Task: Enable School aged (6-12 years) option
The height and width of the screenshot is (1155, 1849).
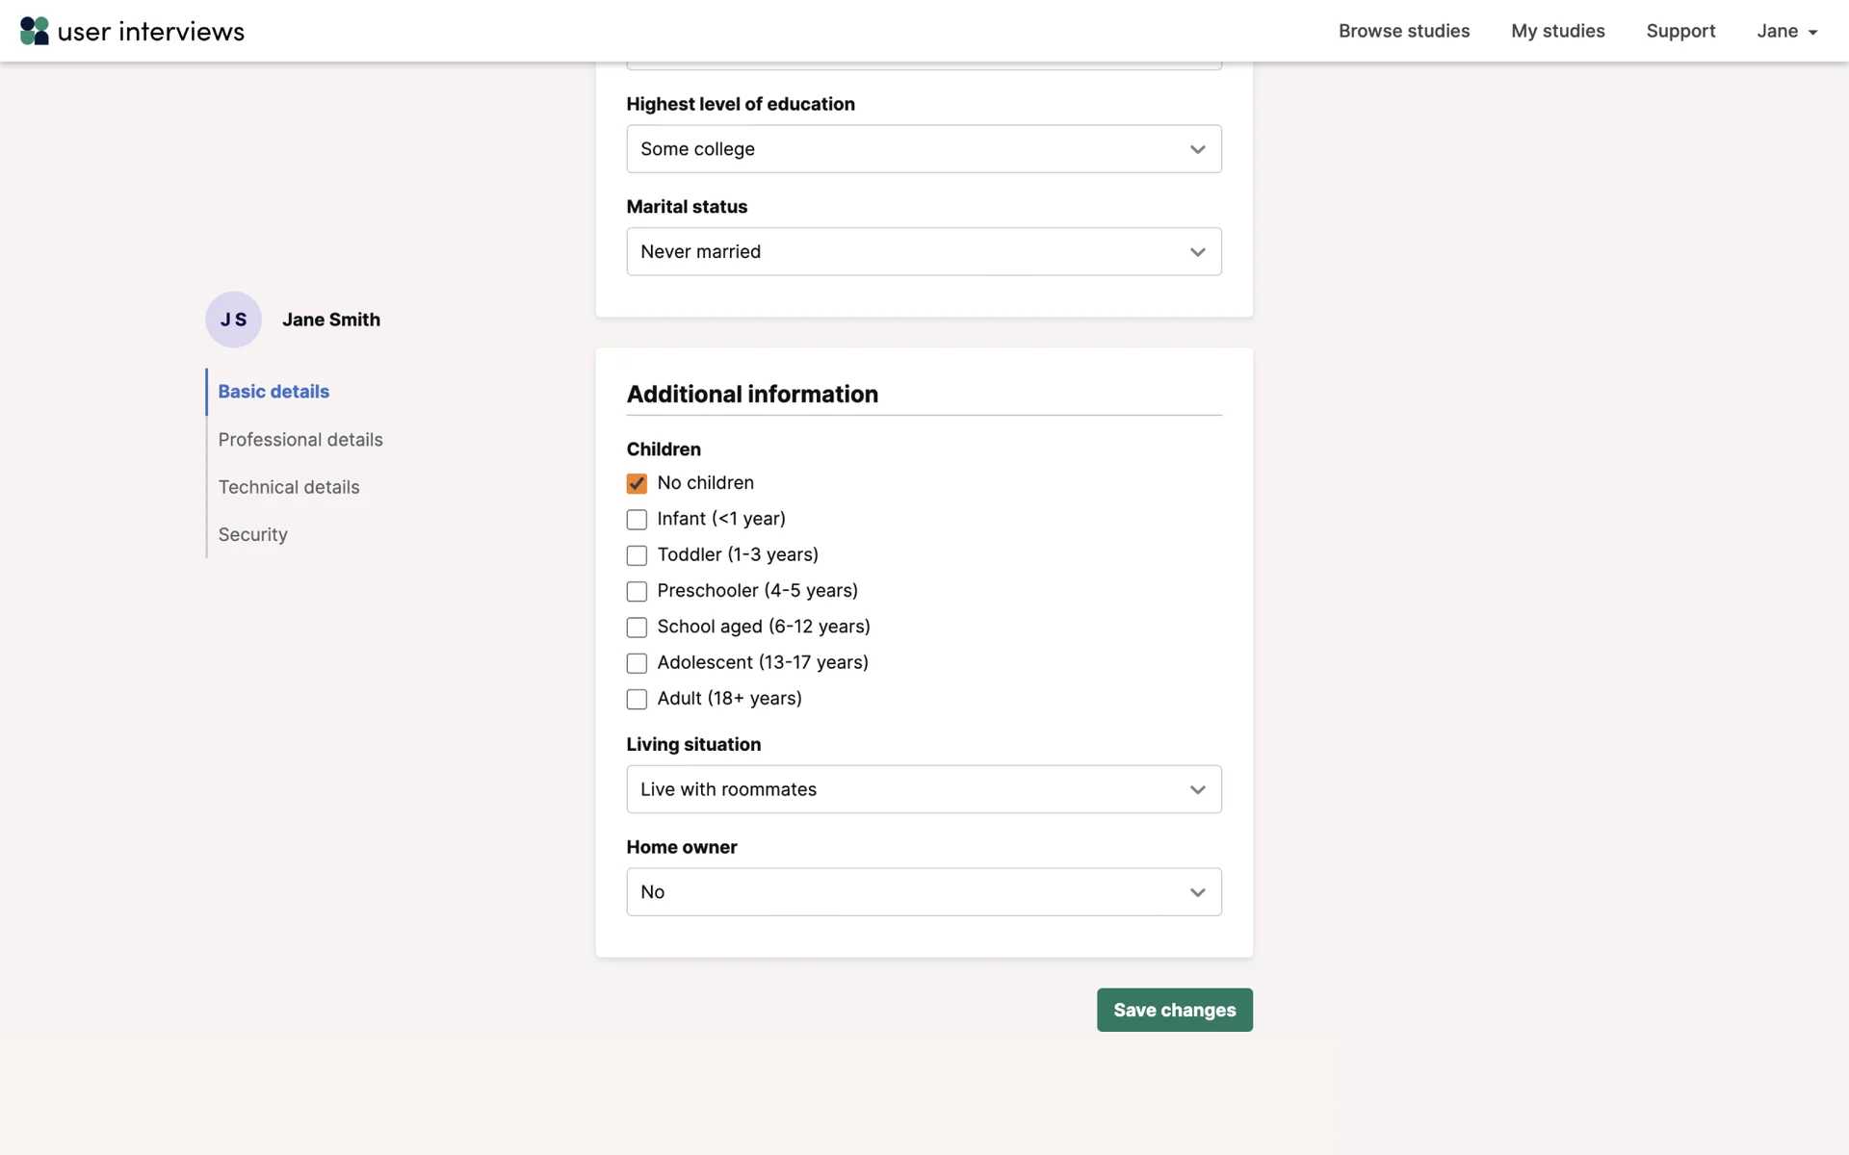Action: click(637, 628)
